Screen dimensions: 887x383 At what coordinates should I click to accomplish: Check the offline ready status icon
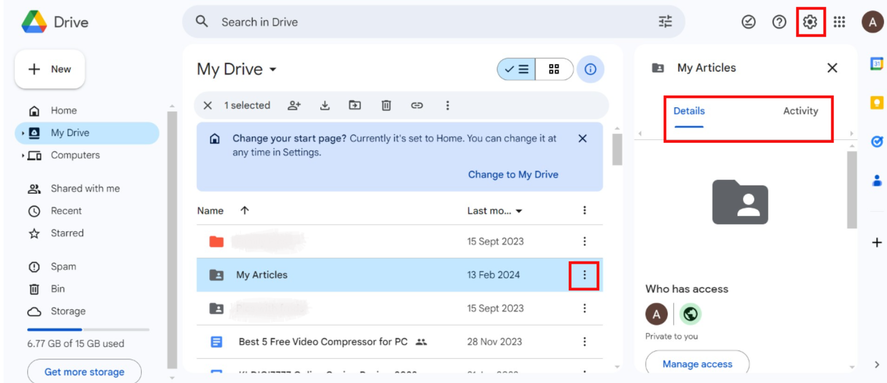point(749,22)
